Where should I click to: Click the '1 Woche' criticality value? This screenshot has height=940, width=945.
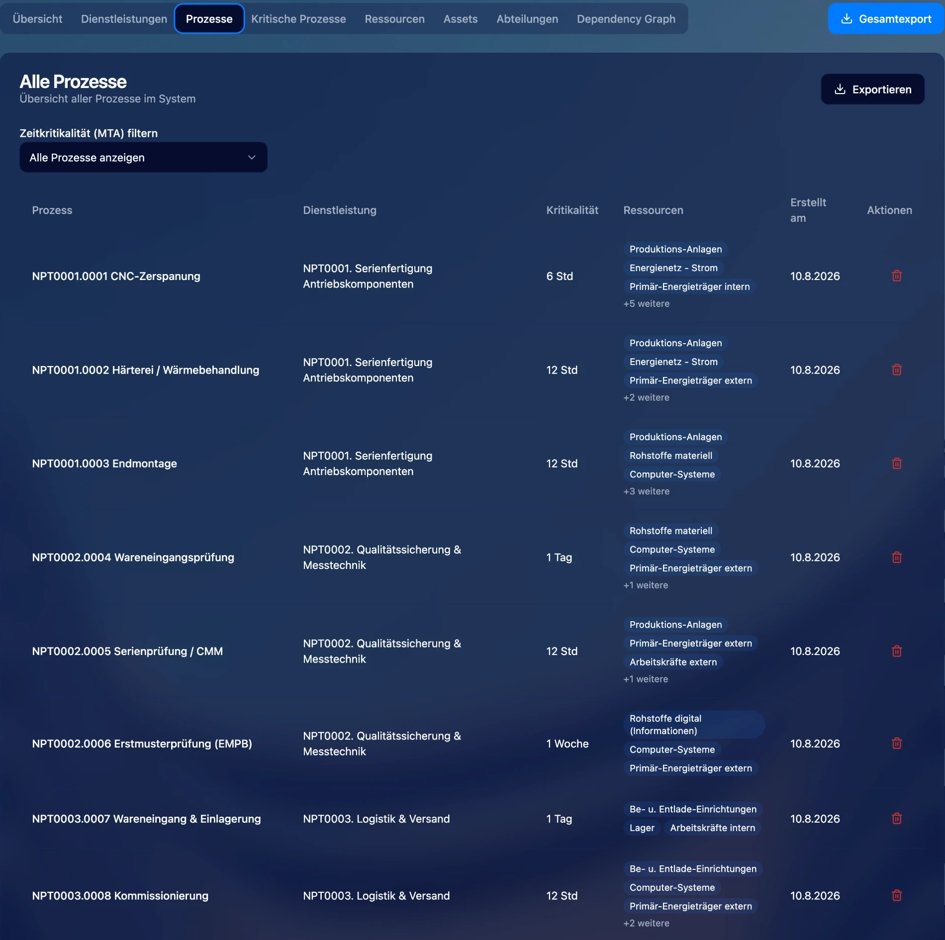point(567,744)
